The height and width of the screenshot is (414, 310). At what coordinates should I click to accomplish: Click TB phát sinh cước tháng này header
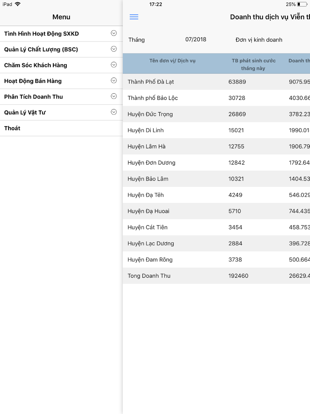tap(253, 64)
